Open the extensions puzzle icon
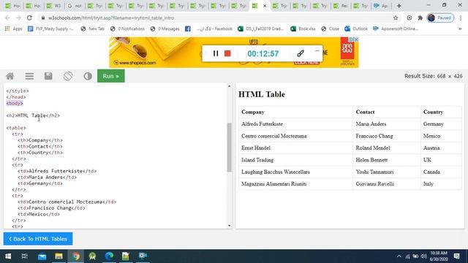 pos(420,18)
